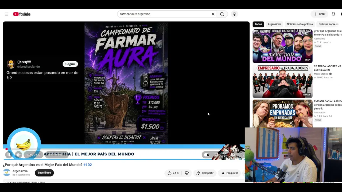The image size is (342, 192).
Task: Toggle the autoplay switch in the player
Action: coord(207,155)
